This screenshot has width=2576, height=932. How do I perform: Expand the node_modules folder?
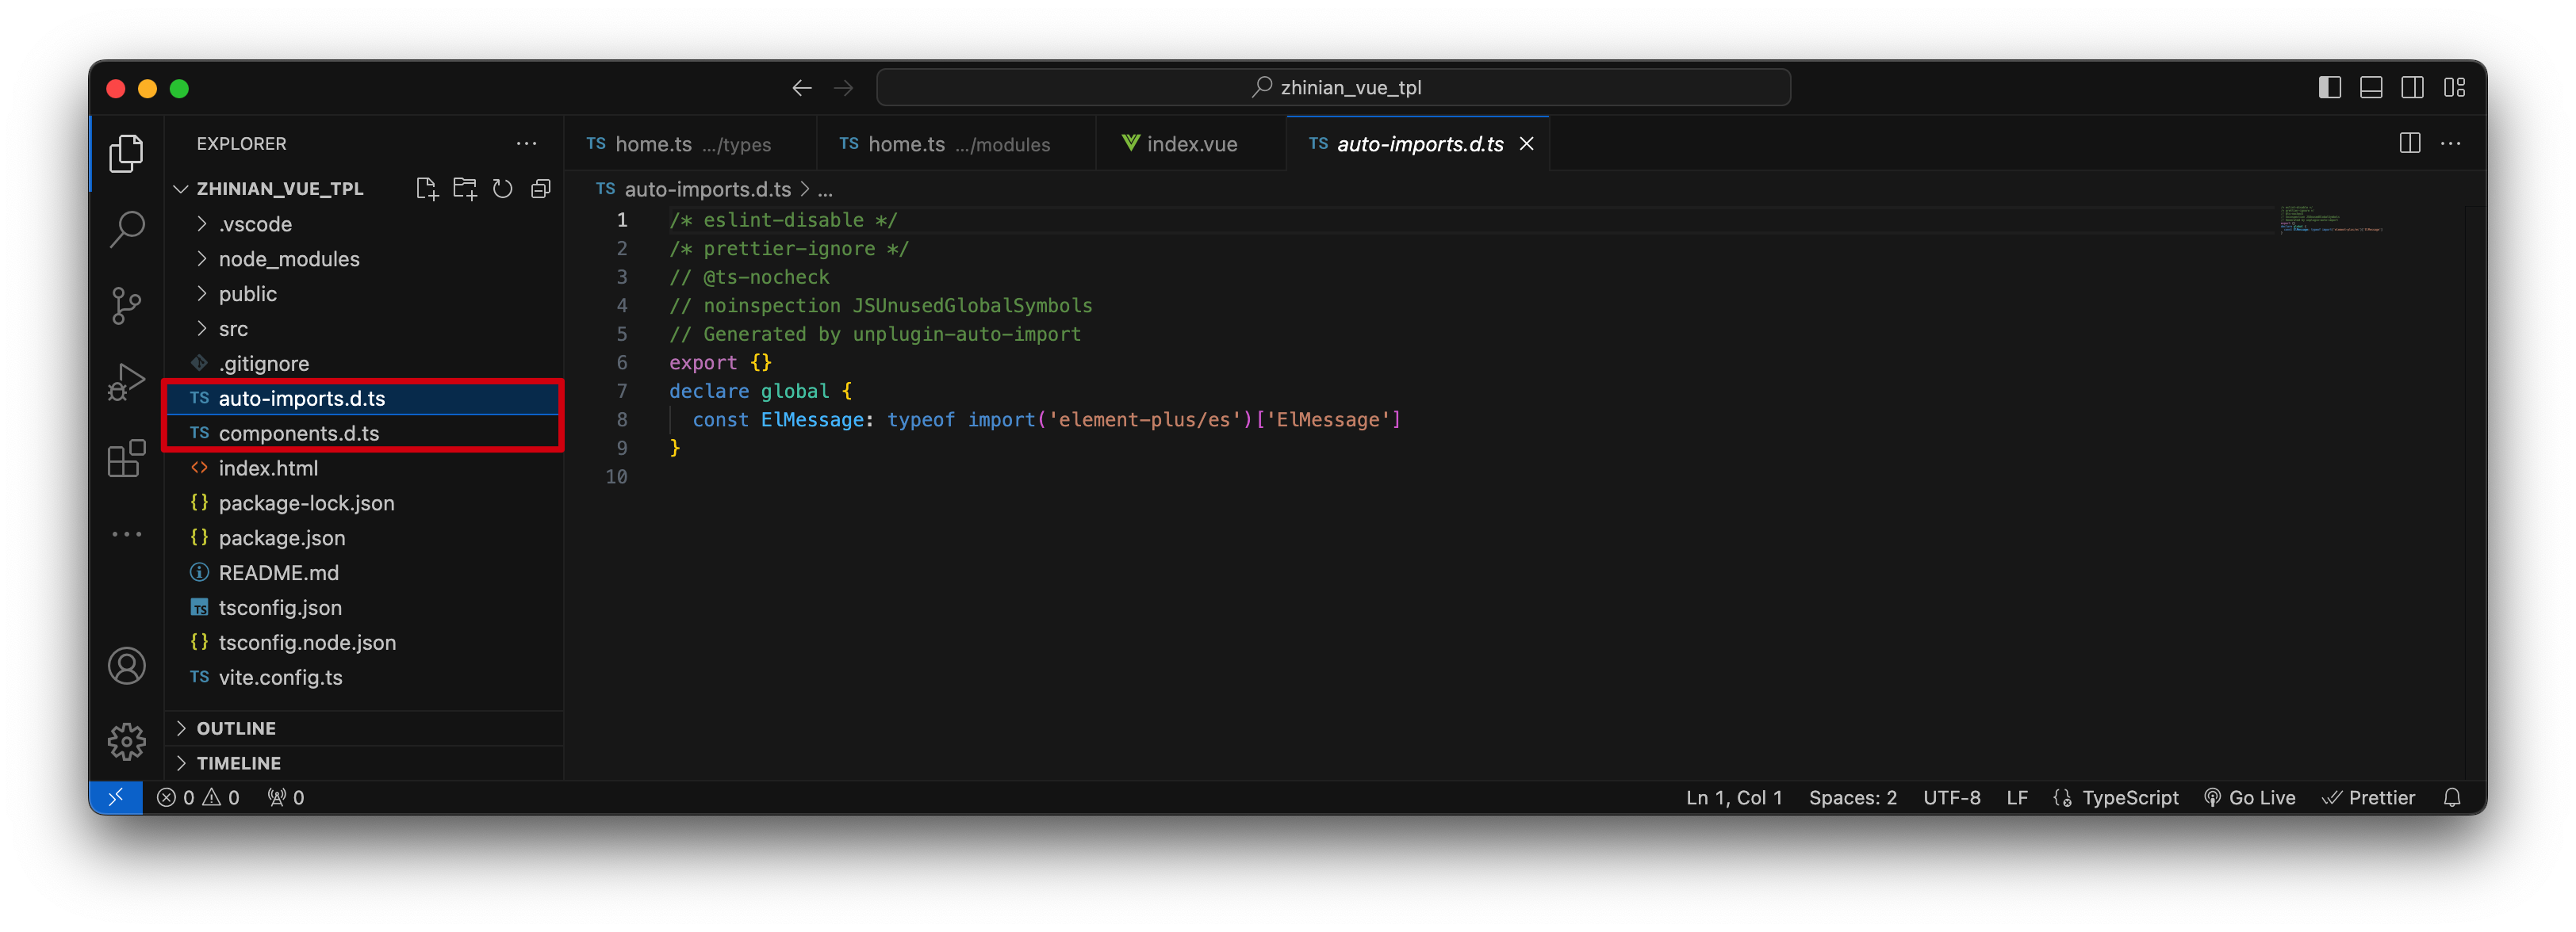(366, 258)
